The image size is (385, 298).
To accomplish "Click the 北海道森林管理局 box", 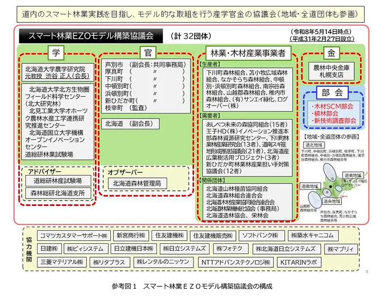I will pos(137,183).
